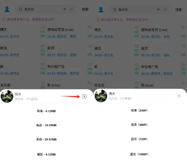Viewport: 187px width, 161px height.
Task: Choose 播放 - 4.12MB play option
Action: pyautogui.click(x=46, y=154)
